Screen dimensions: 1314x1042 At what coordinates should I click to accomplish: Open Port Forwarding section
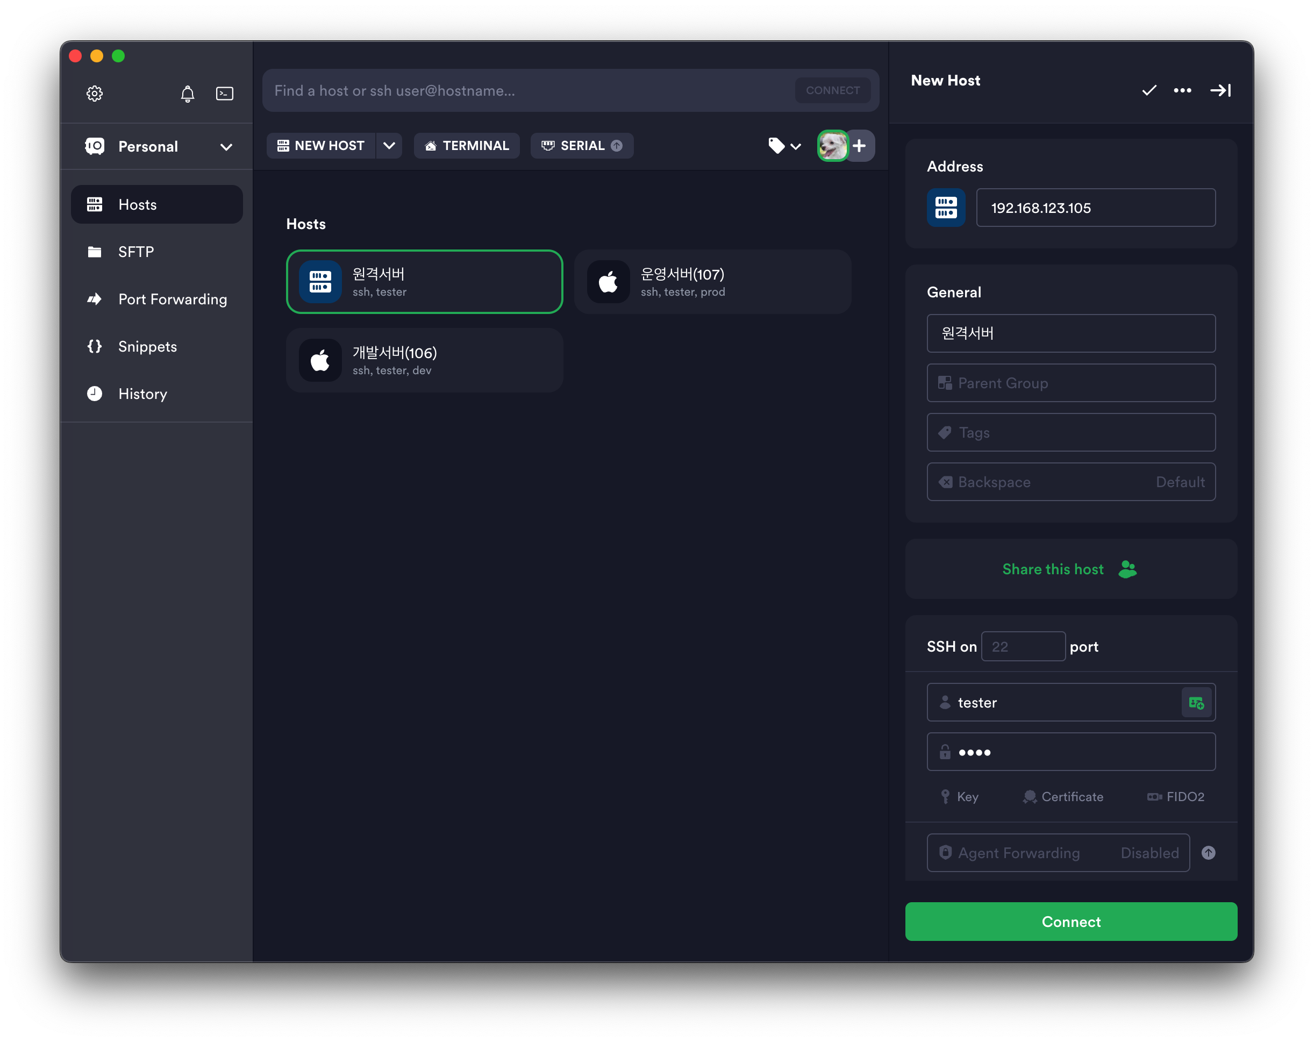(x=172, y=299)
